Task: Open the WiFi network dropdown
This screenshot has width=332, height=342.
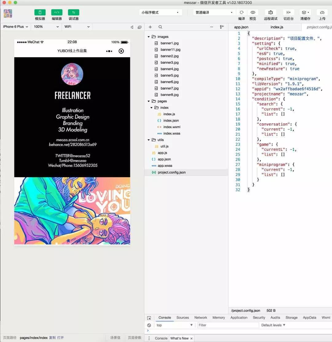Action: (77, 26)
